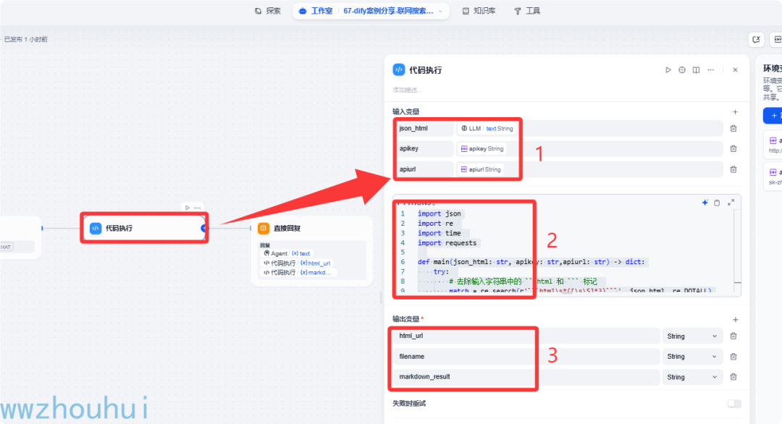
Task: Delete the apikey input variable
Action: pyautogui.click(x=733, y=148)
